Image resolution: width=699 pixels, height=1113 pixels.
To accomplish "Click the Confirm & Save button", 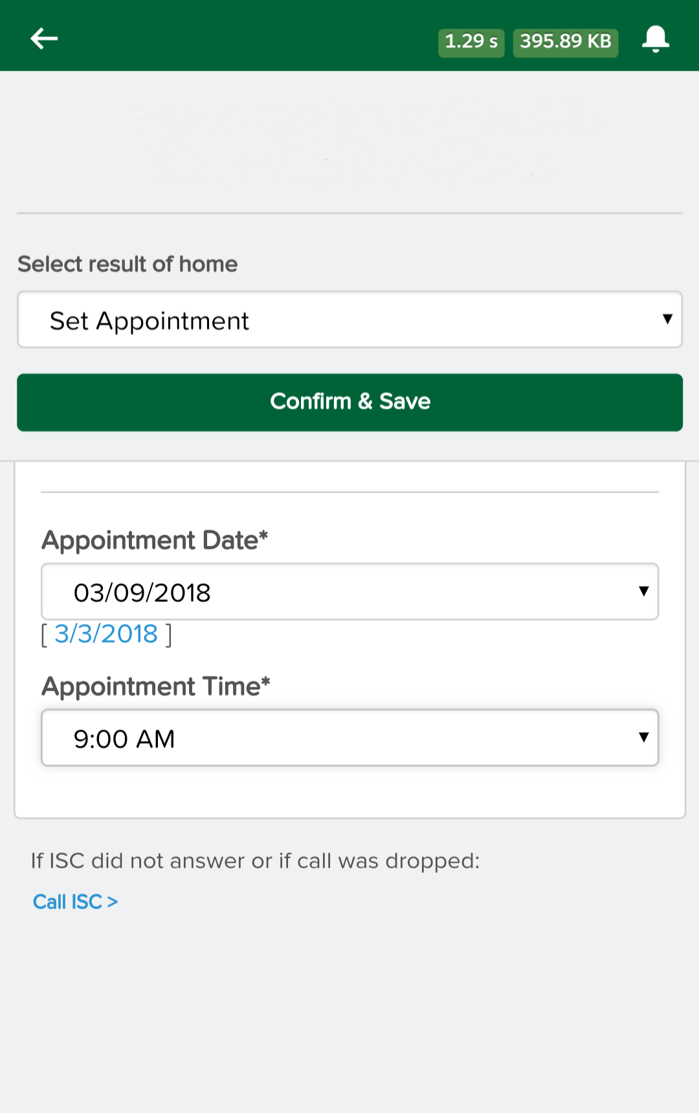I will pos(349,402).
